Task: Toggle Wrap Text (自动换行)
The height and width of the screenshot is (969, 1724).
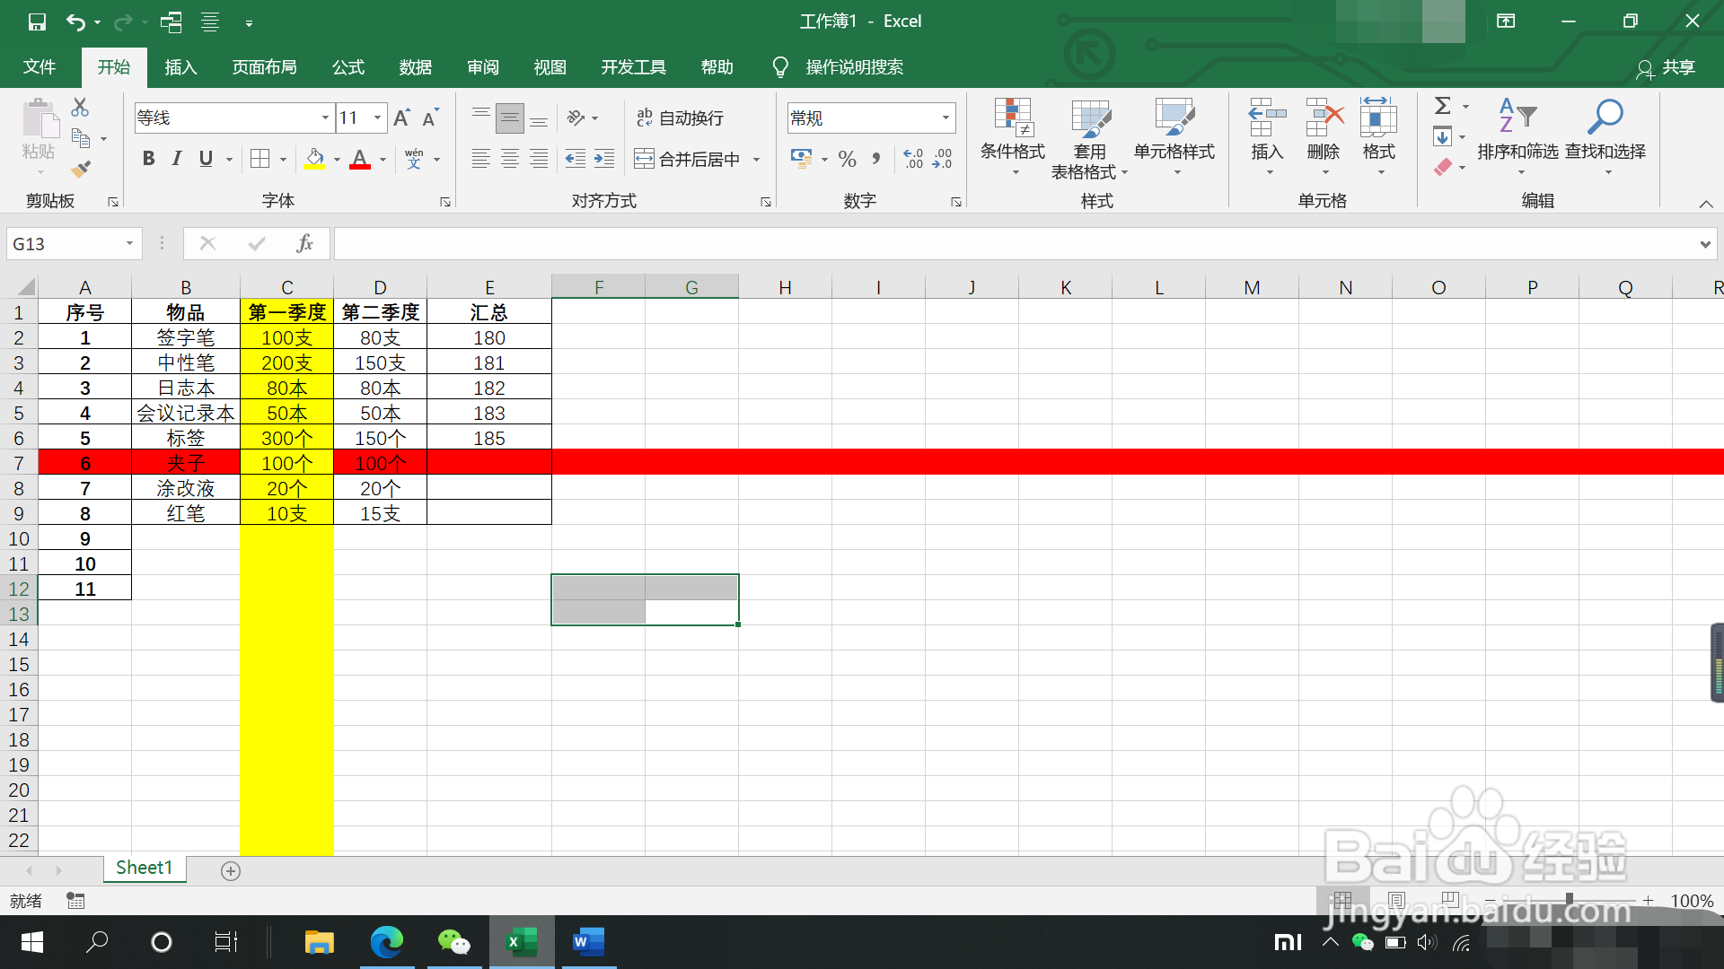Action: [680, 118]
